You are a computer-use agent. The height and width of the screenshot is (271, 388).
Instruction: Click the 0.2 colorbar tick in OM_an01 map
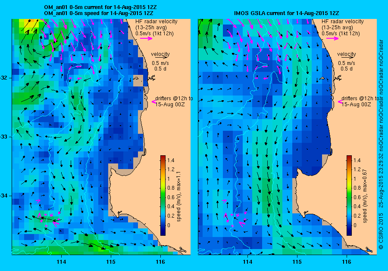pyautogui.click(x=171, y=216)
